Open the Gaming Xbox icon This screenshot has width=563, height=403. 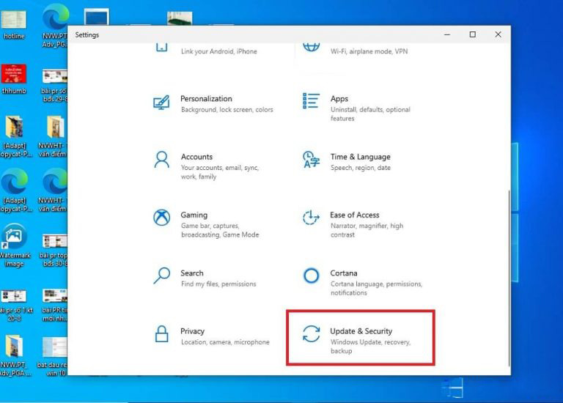coord(161,218)
